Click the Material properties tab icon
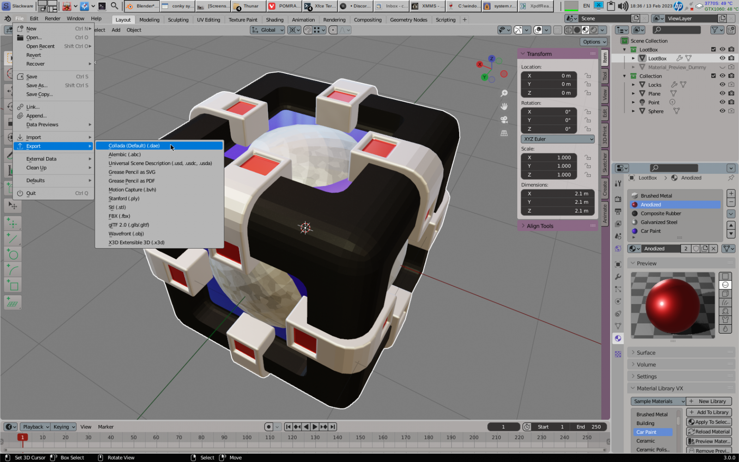The width and height of the screenshot is (739, 462). pos(618,339)
